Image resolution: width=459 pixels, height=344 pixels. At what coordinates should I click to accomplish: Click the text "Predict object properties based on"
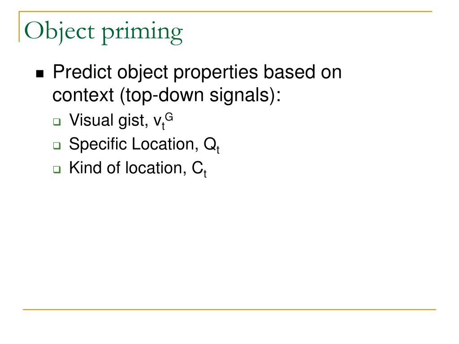[x=197, y=72]
